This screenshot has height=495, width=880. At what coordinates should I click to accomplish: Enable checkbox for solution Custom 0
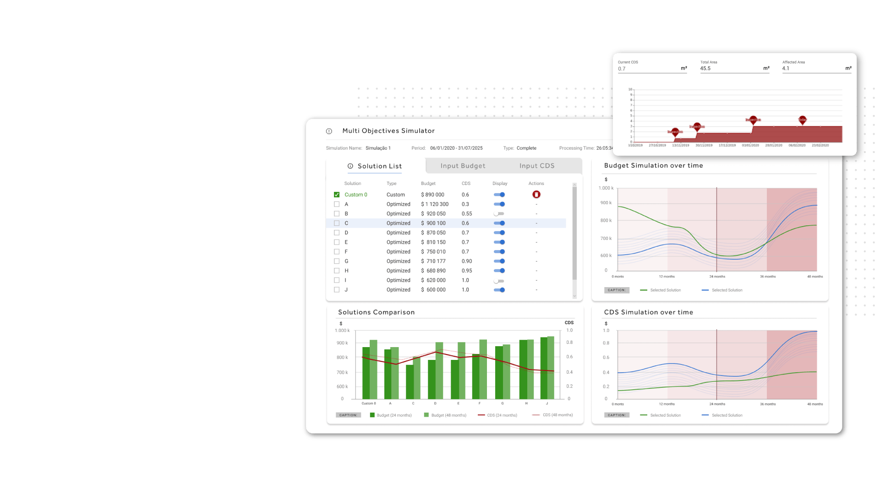point(336,194)
